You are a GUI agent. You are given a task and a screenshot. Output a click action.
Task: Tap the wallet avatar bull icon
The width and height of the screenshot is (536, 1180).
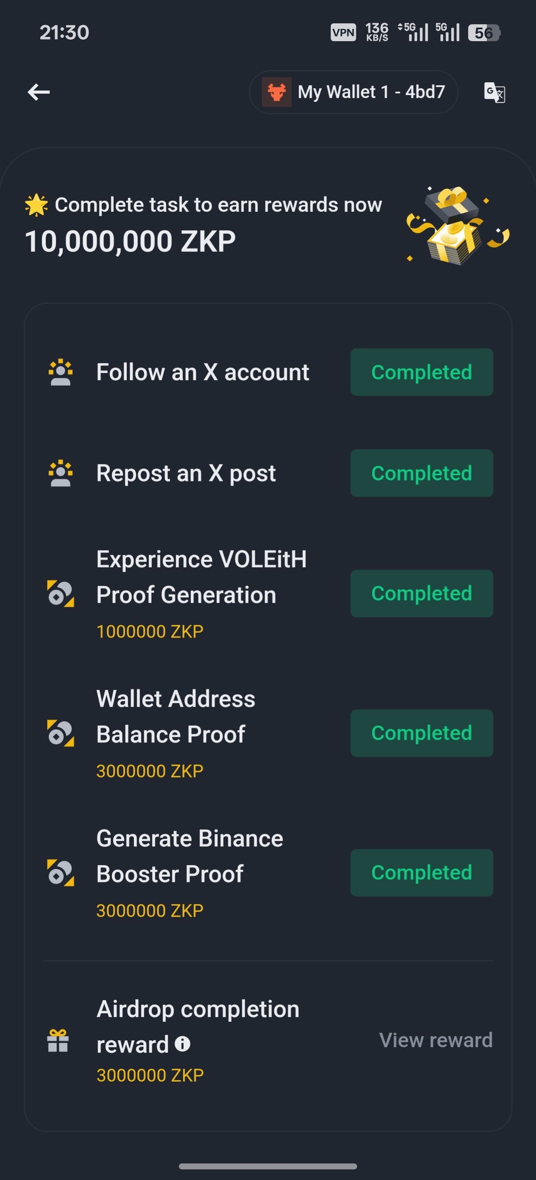point(276,92)
